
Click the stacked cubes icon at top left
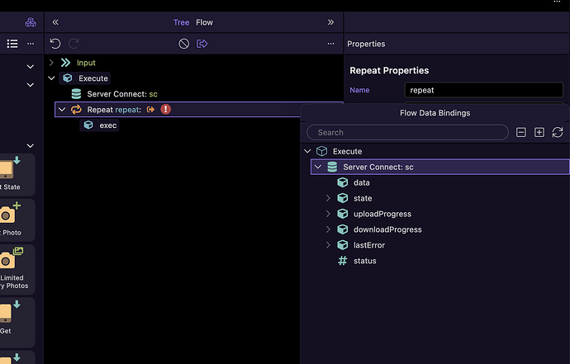(x=31, y=22)
